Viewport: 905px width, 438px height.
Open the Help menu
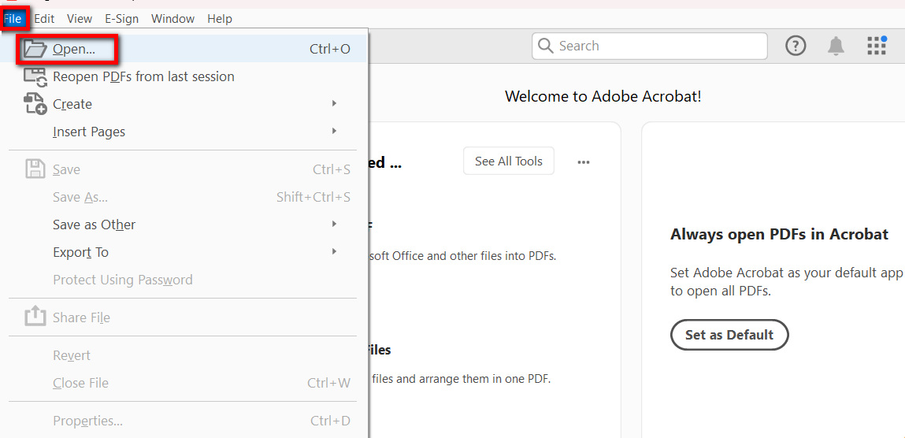tap(219, 19)
